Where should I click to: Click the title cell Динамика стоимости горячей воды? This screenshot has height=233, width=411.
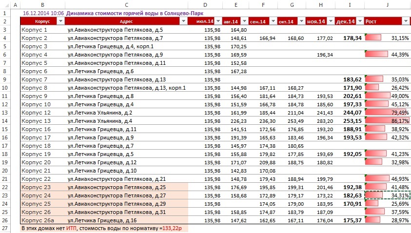tap(135, 13)
